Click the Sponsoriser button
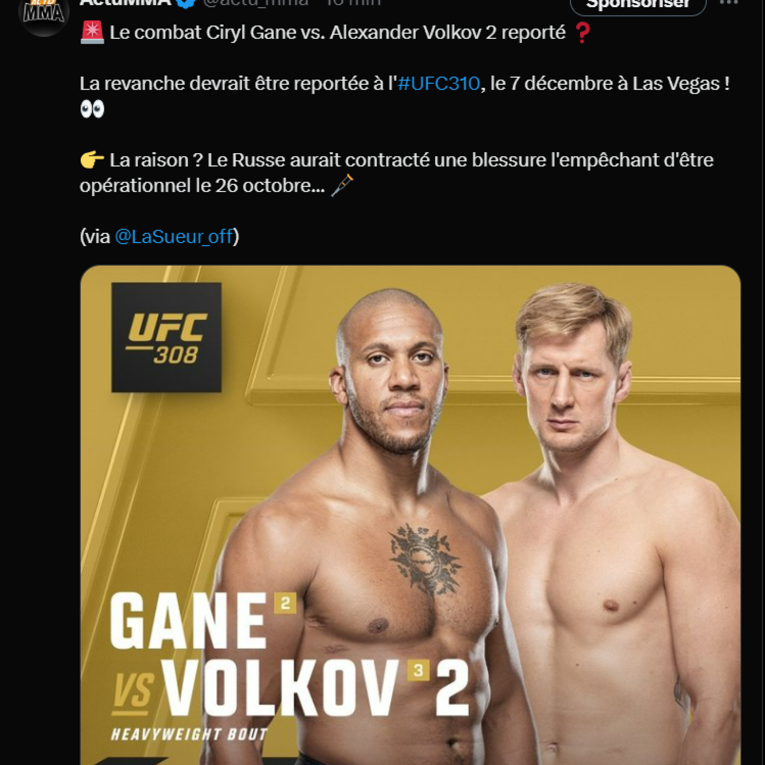Screen dimensions: 765x765 tap(638, 5)
